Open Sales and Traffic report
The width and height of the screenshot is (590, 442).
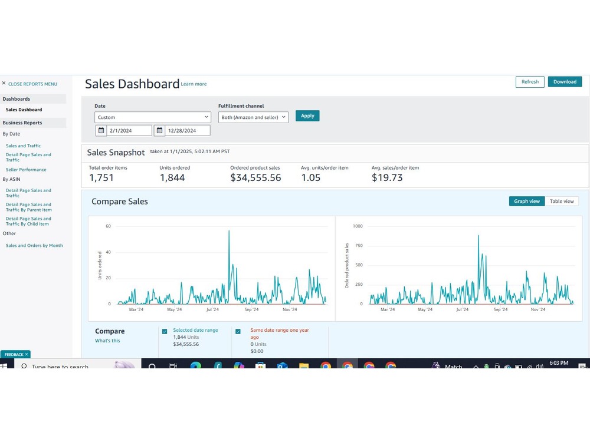pos(23,146)
